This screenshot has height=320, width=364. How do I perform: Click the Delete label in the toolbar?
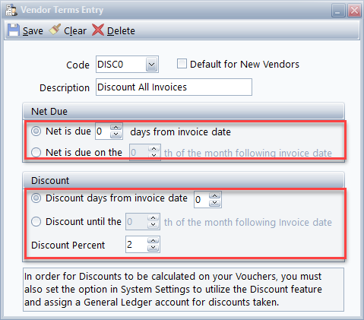point(121,31)
